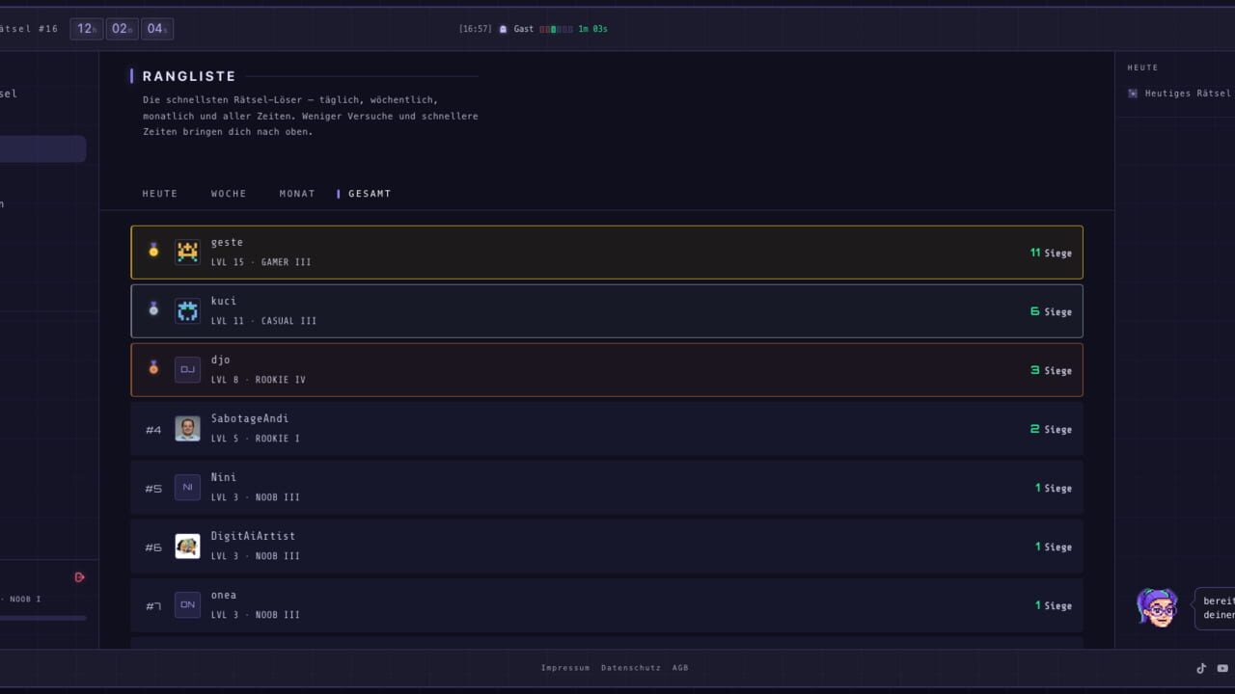The width and height of the screenshot is (1235, 694).
Task: Click the ON initials avatar for onea
Action: (x=187, y=605)
